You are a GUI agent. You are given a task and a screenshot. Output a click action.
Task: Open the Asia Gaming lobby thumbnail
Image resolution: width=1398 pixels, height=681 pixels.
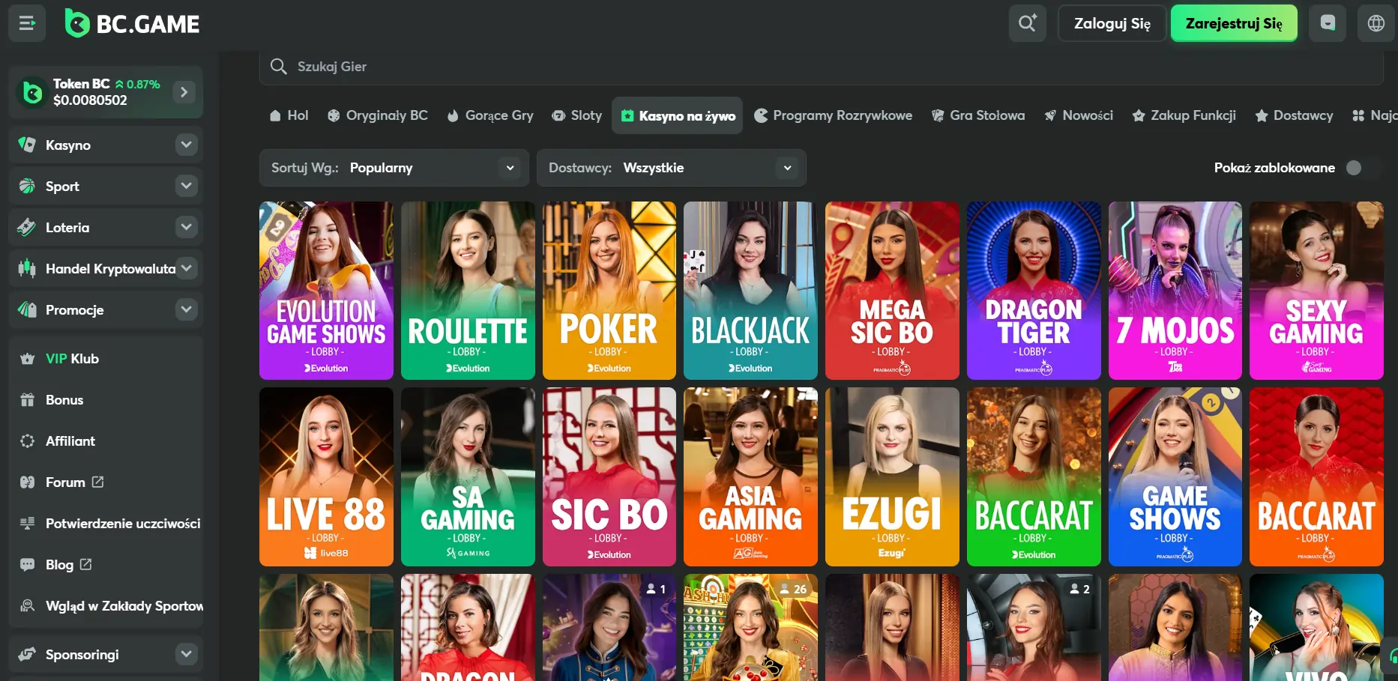(750, 476)
